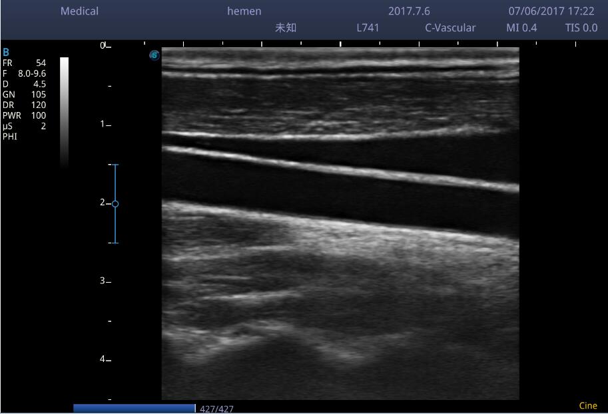Screen dimensions: 608x414
Task: Click the focal zone circle marker
Action: 115,204
